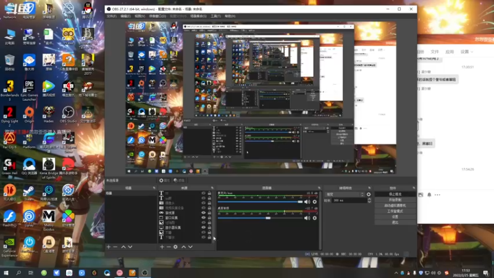Open Task View in taskbar
494x278 pixels.
[x=30, y=272]
